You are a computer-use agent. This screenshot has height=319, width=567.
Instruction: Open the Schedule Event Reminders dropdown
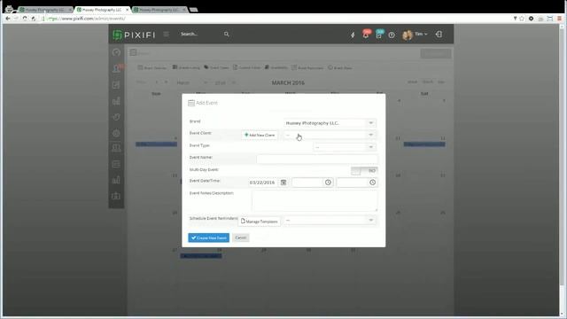330,220
